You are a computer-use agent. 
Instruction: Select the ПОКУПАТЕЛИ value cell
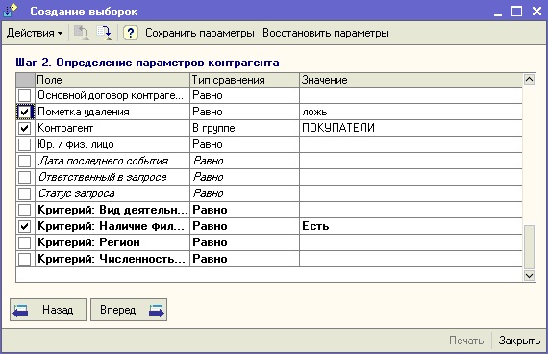(411, 128)
